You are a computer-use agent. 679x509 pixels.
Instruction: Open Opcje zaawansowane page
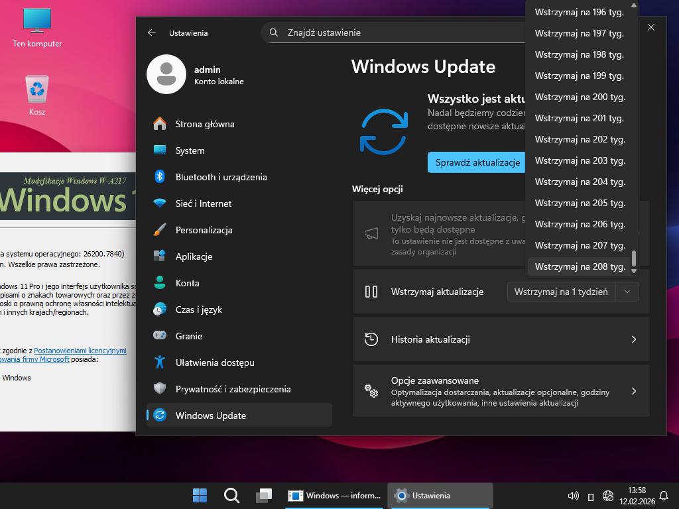click(501, 391)
